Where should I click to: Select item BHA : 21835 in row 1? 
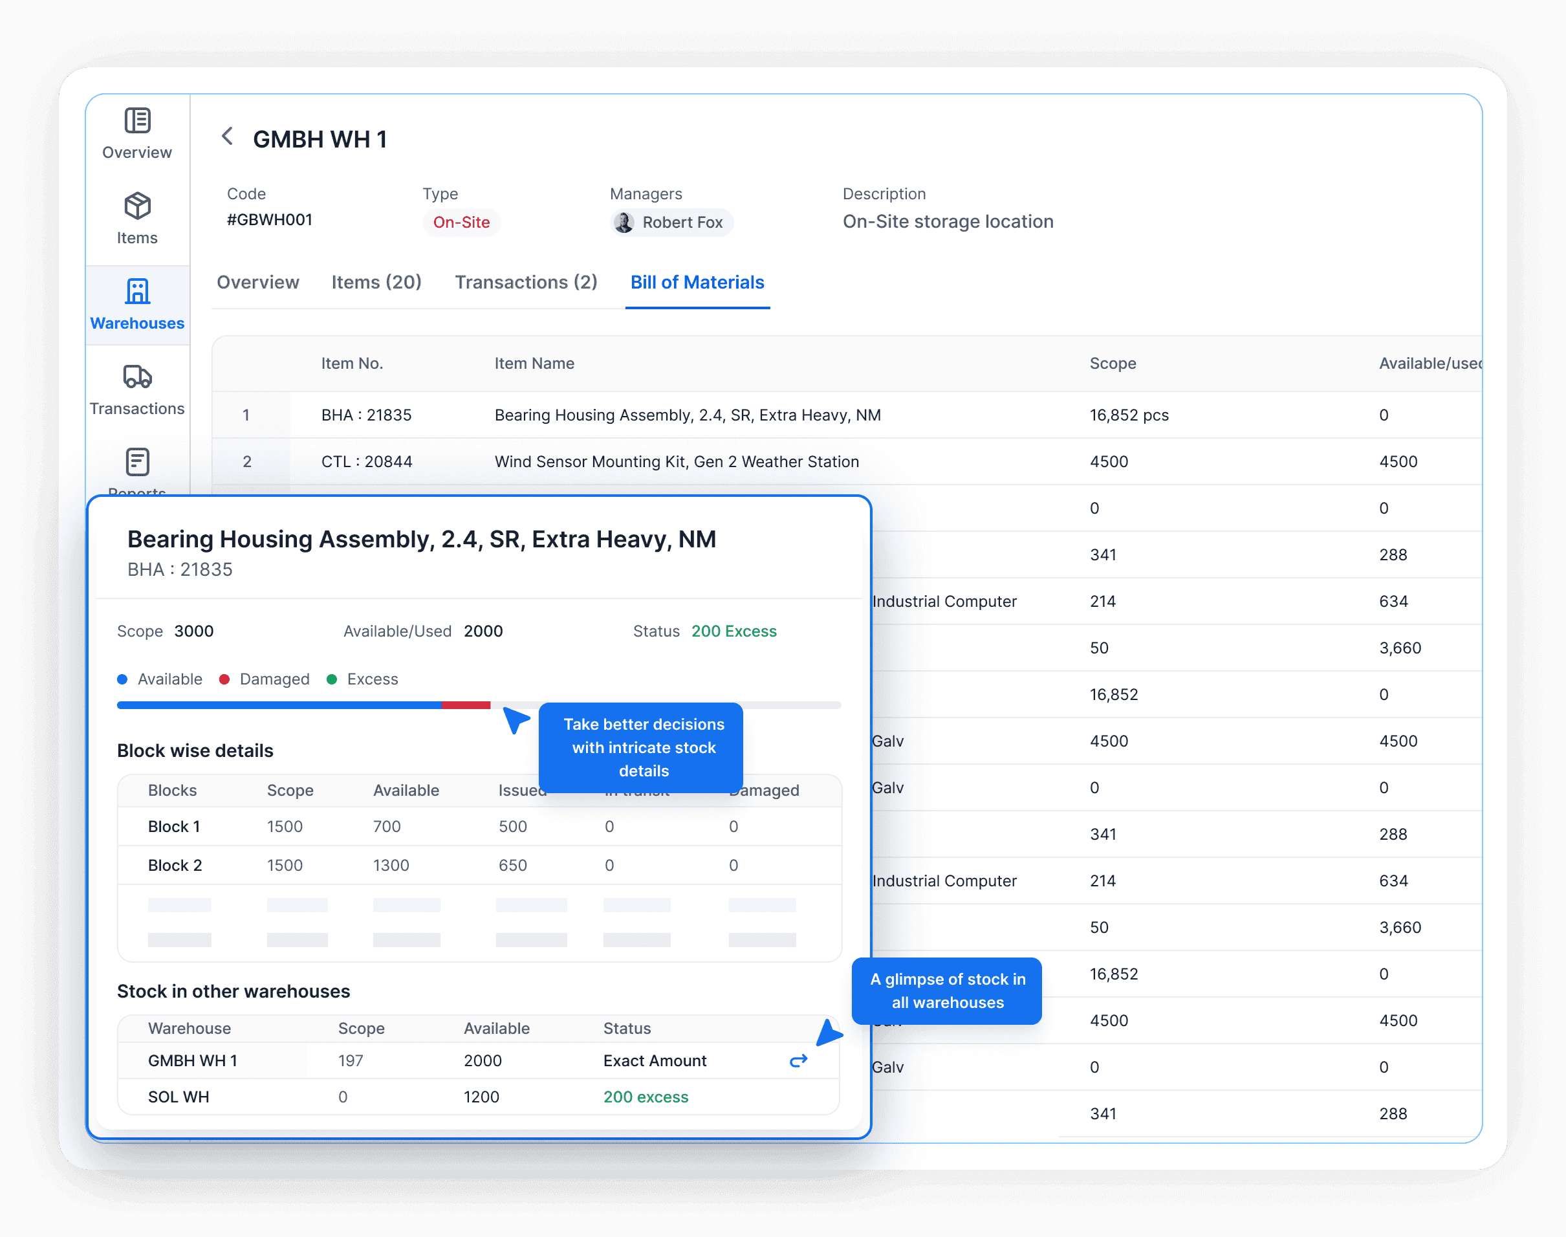tap(366, 415)
